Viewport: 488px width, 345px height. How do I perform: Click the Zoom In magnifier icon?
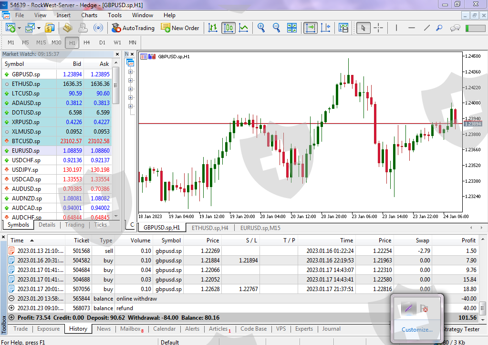coord(261,28)
